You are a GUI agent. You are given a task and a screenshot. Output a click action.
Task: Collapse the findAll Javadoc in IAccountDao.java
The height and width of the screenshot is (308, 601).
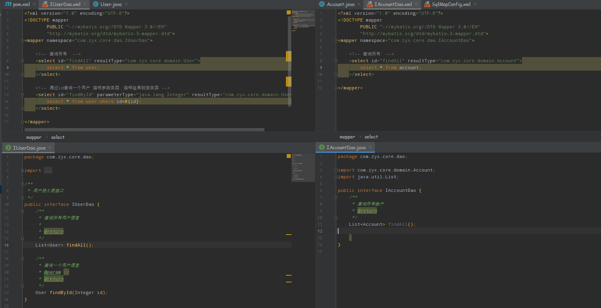[335, 197]
